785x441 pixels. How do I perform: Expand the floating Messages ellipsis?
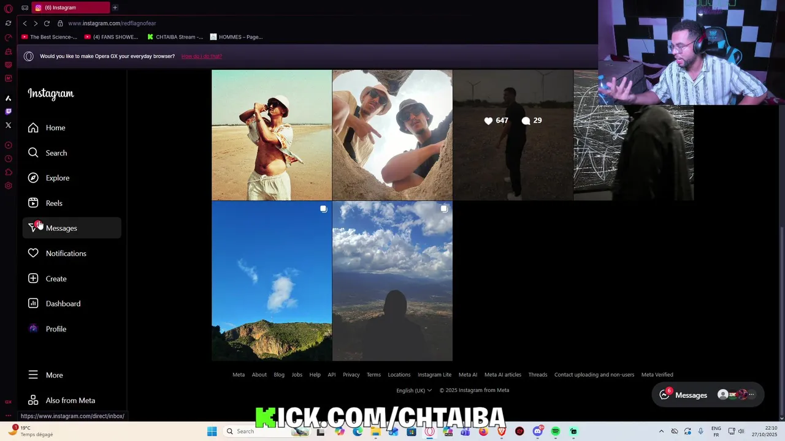(752, 395)
